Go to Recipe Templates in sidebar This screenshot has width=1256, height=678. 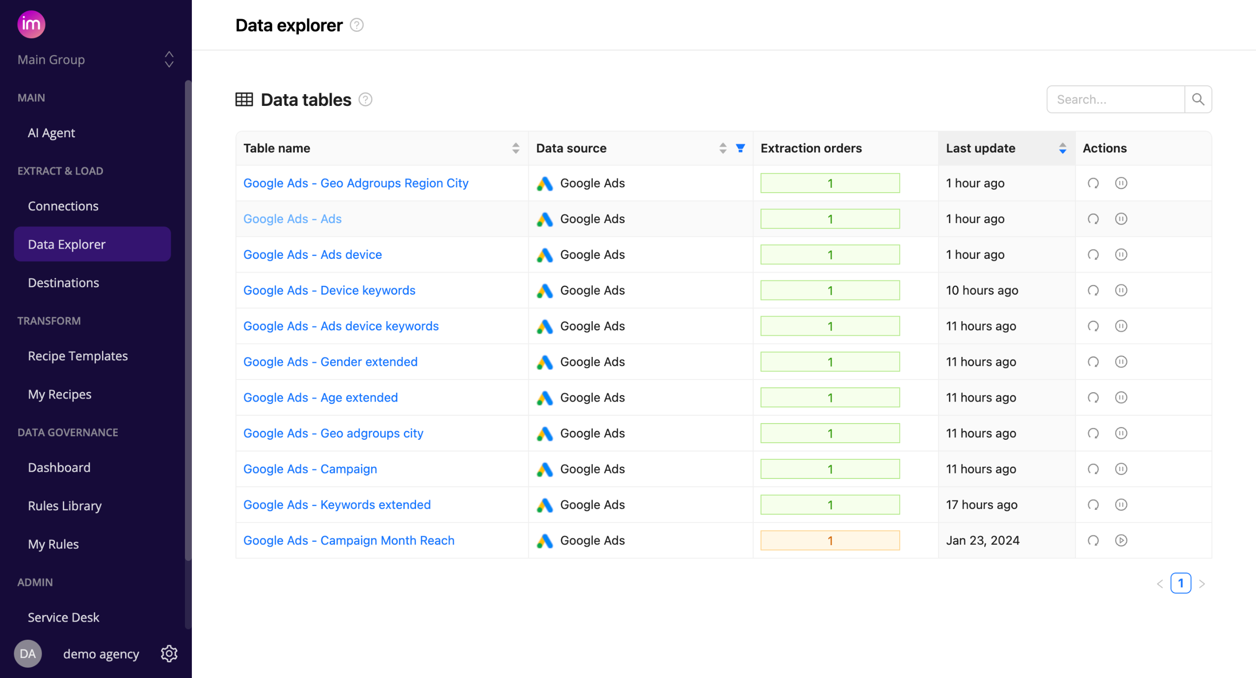tap(78, 356)
